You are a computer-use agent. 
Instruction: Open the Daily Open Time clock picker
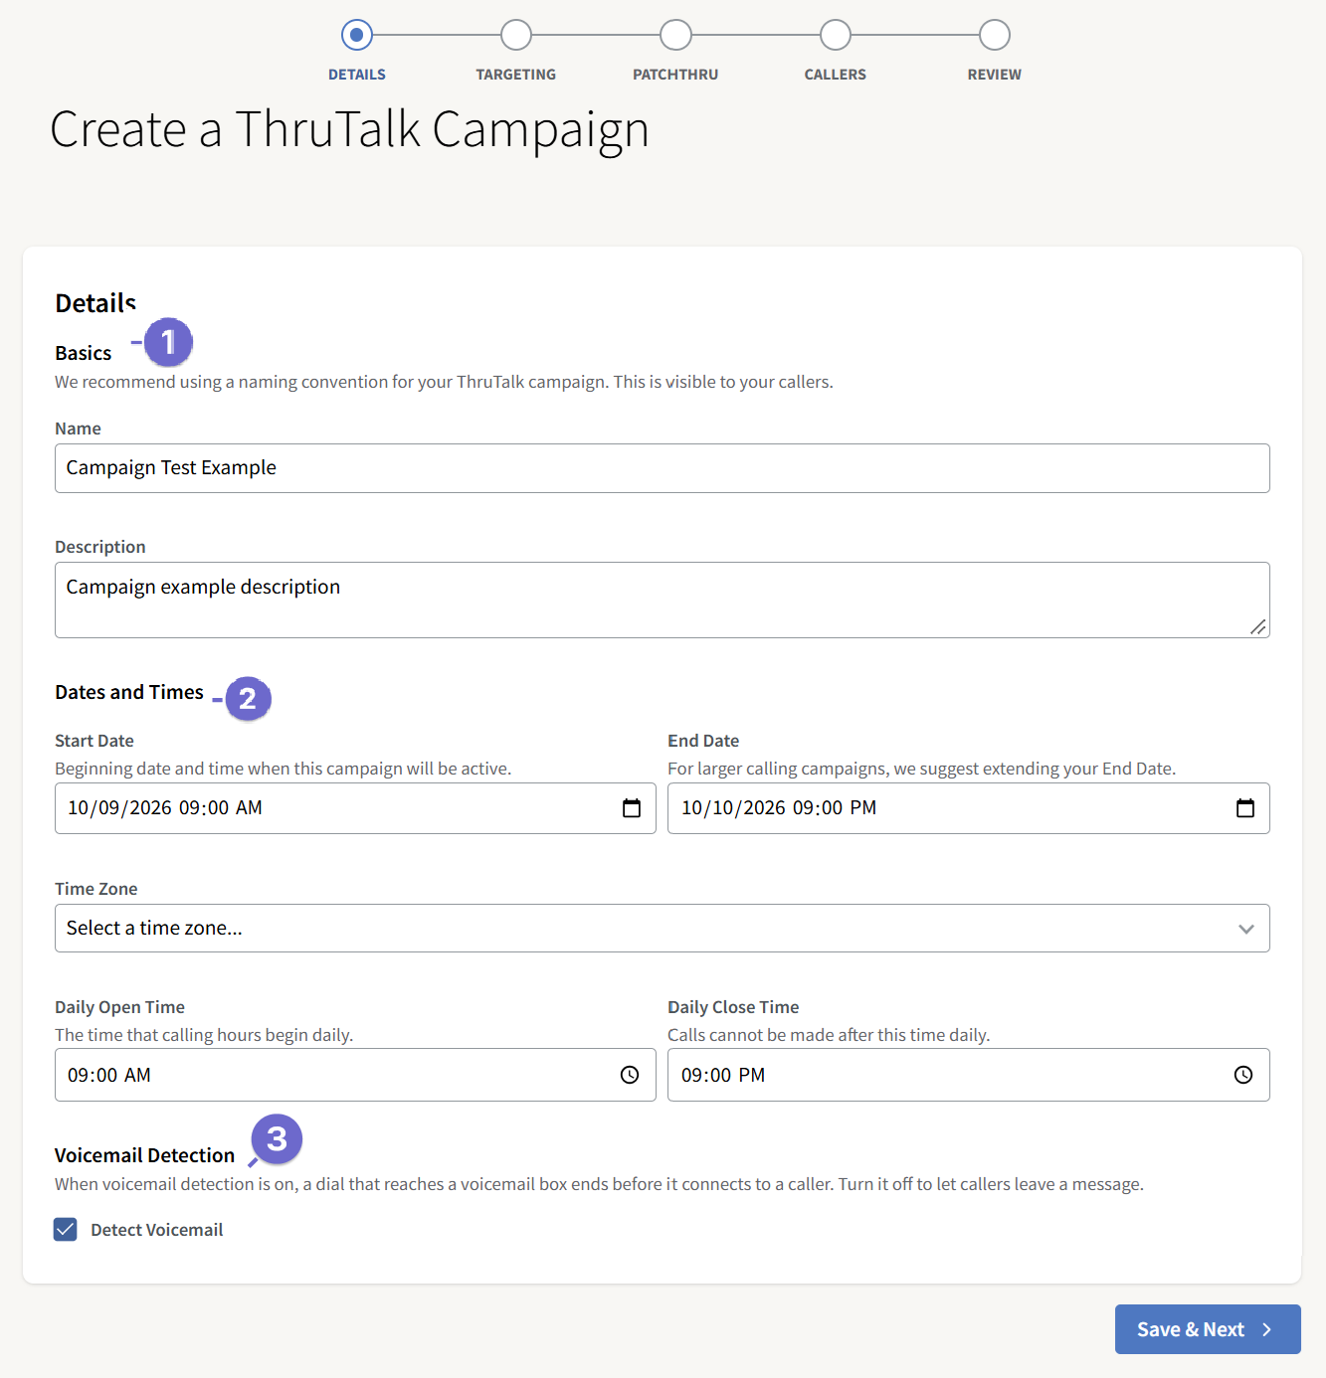click(x=630, y=1075)
